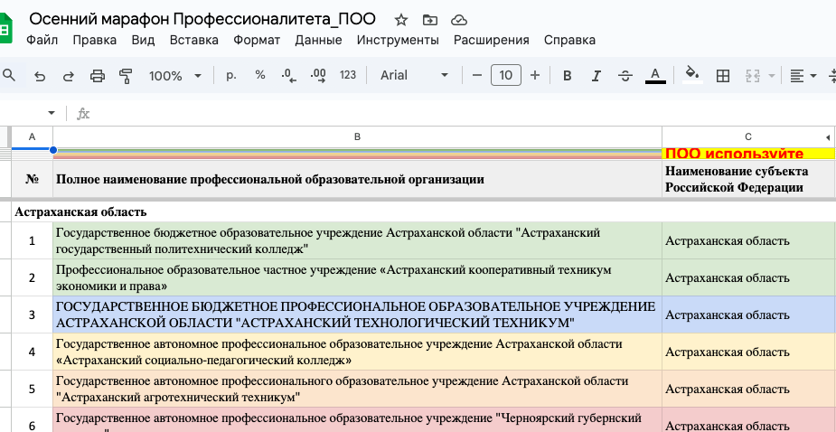Check cloud save status icon
The width and height of the screenshot is (836, 432).
click(x=458, y=20)
